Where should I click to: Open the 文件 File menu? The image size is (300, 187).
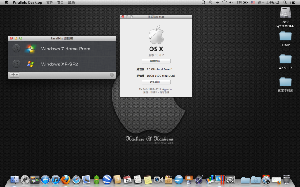click(50, 2)
